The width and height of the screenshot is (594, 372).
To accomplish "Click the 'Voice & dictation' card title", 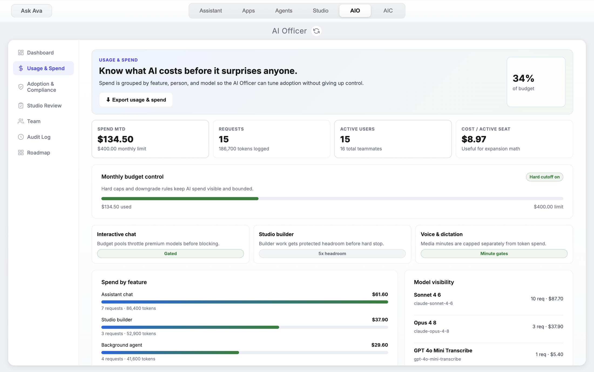I will coord(441,234).
